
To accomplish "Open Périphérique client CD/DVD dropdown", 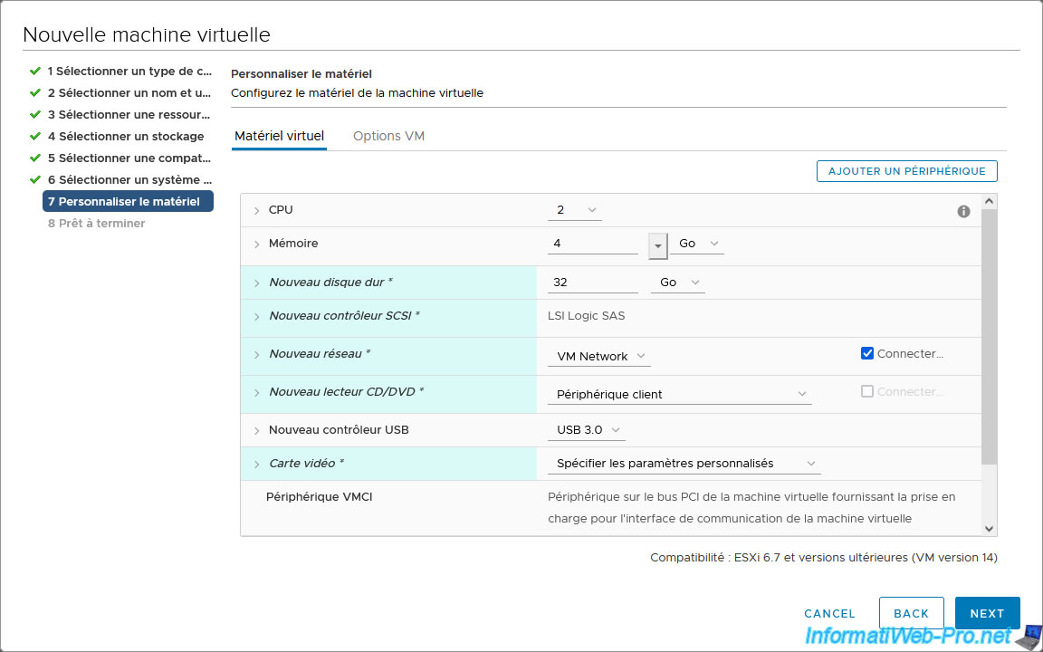I will (679, 395).
